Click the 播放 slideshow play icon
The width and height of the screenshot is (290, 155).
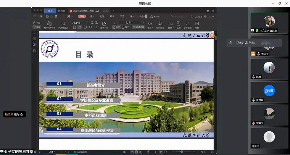click(197, 25)
